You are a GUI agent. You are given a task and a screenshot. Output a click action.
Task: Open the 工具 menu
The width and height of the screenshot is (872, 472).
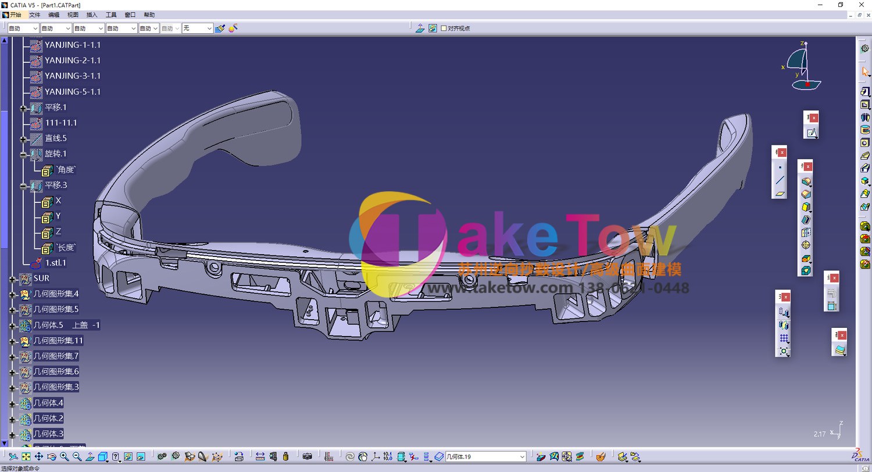click(x=111, y=15)
